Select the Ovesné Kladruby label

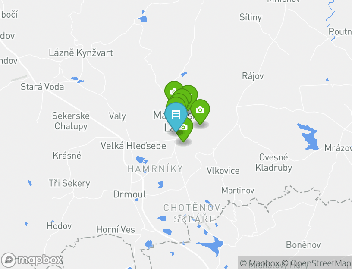point(273,163)
